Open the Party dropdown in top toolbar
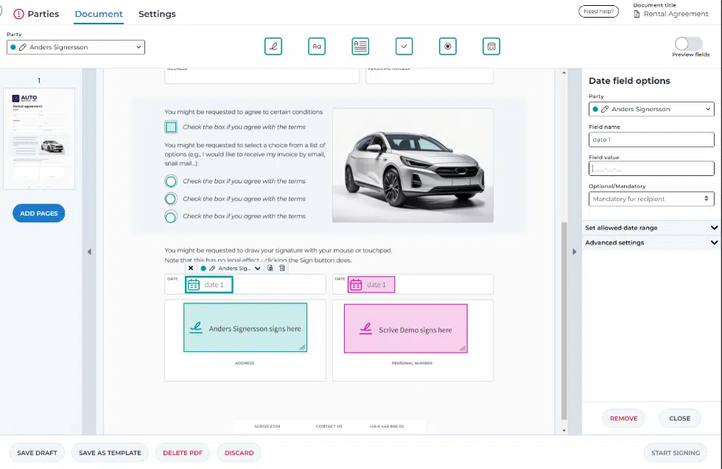Screen dimensions: 722x469 75,47
